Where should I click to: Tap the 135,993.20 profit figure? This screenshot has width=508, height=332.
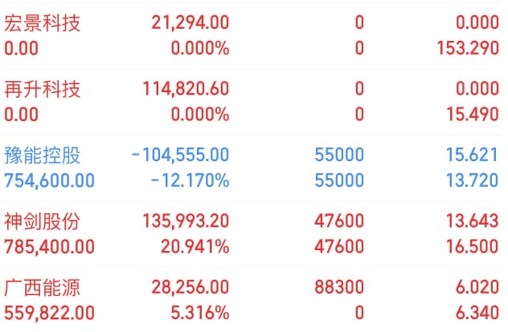point(186,221)
